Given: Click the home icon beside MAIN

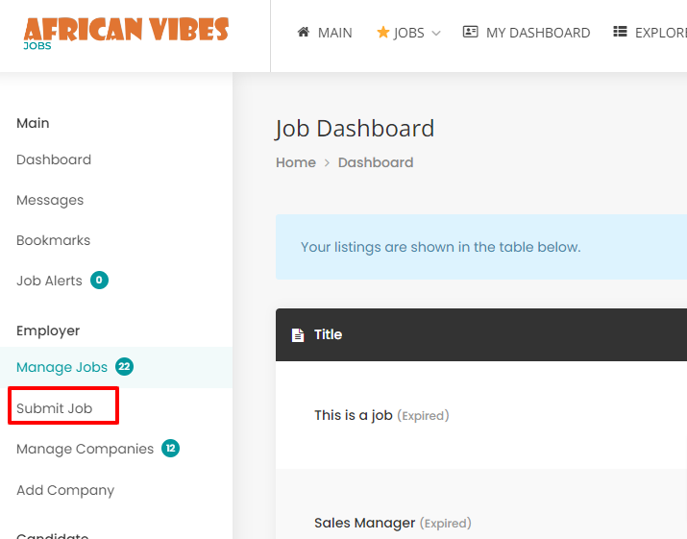Looking at the screenshot, I should (x=304, y=32).
